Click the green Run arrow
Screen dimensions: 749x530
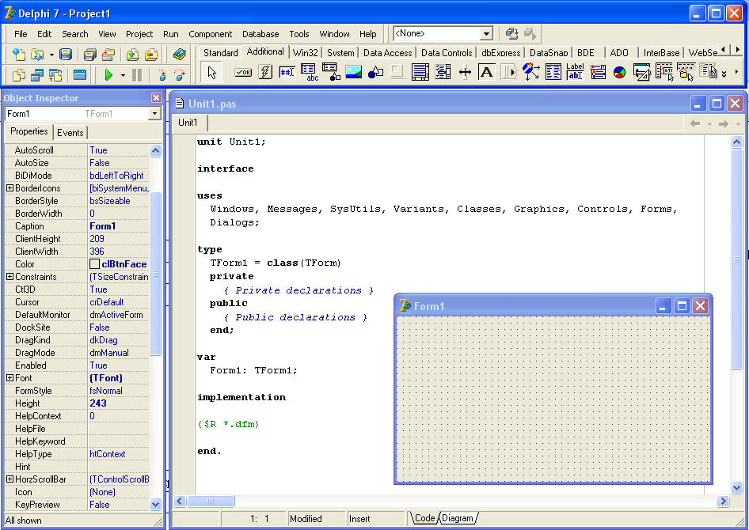108,75
